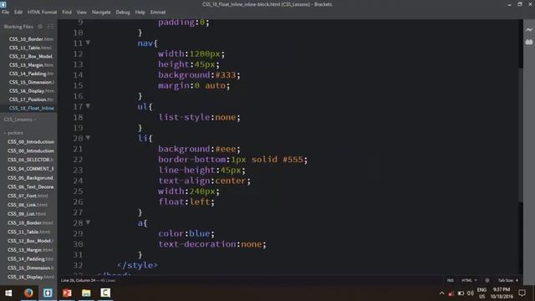
Task: Click the battery icon in system tray
Action: point(461,293)
